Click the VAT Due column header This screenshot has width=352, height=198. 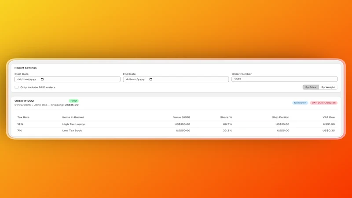point(329,117)
